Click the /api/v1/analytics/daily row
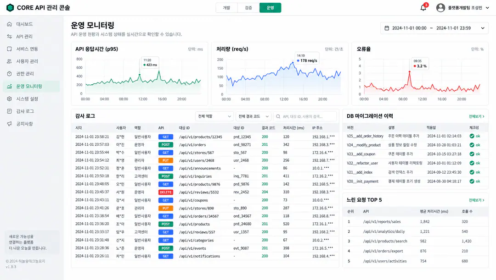This screenshot has width=496, height=280. (x=415, y=231)
